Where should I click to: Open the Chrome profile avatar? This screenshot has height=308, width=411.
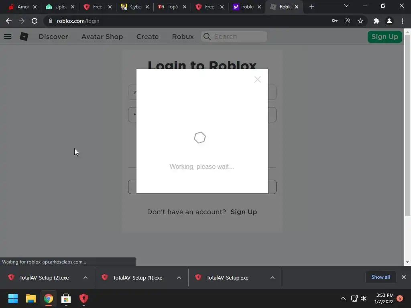pyautogui.click(x=389, y=21)
